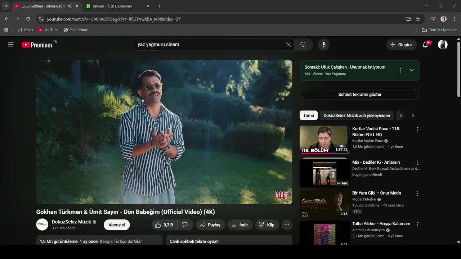Click the Abone watermark in video corner
Viewport: 461px width, 259px height.
[282, 196]
